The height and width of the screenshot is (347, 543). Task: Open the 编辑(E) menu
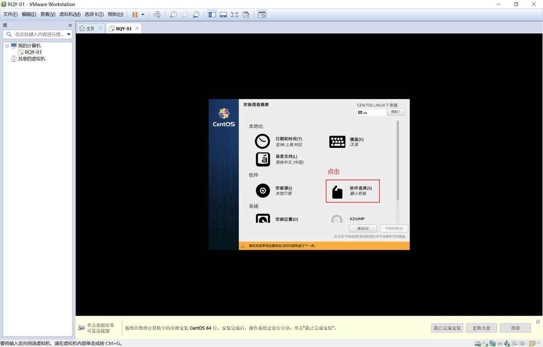[x=29, y=14]
